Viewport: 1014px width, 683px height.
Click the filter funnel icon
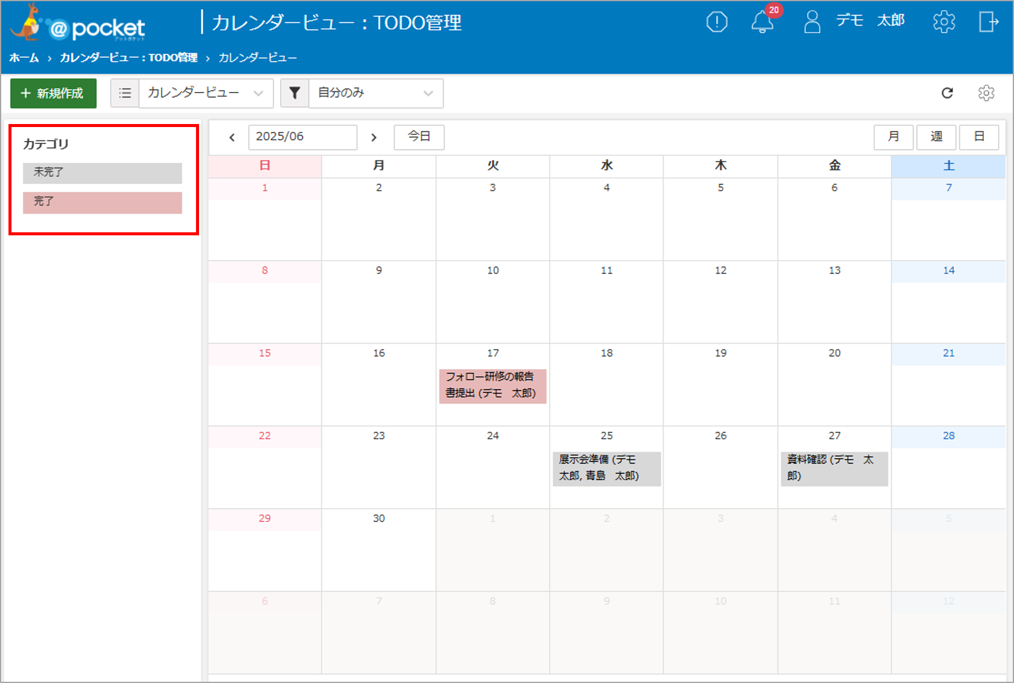[295, 93]
